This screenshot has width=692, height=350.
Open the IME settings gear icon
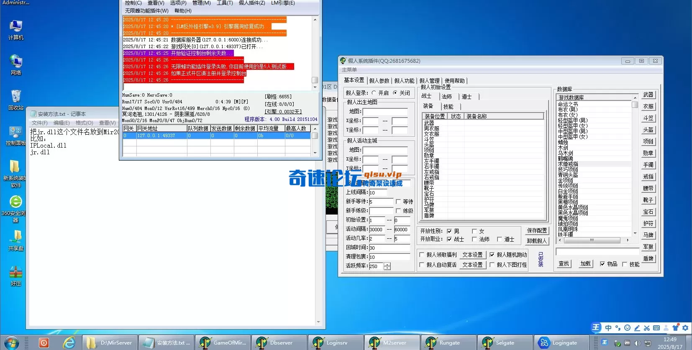685,328
